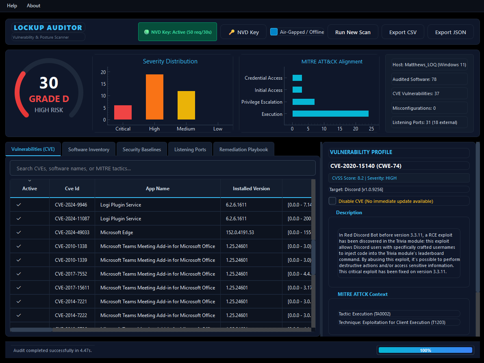Click the 100% audit progress bar

pyautogui.click(x=425, y=350)
